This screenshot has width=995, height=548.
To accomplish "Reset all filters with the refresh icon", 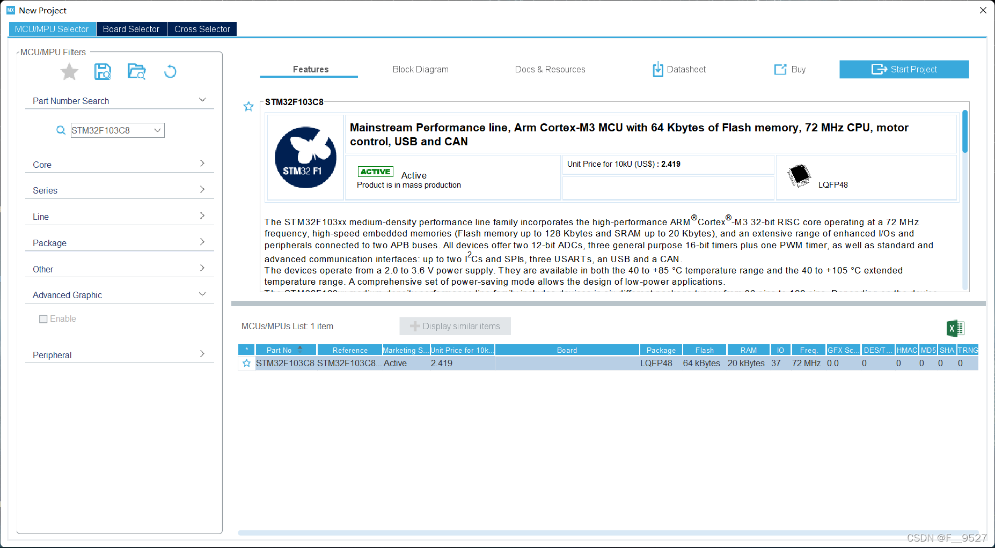I will point(170,71).
